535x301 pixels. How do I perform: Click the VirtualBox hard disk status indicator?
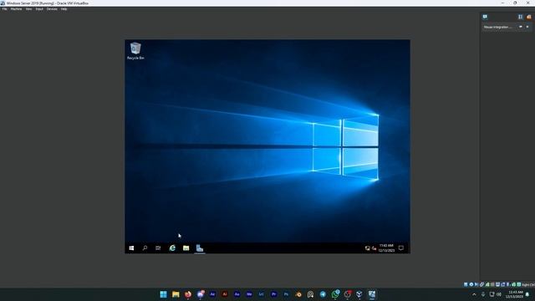pyautogui.click(x=466, y=284)
